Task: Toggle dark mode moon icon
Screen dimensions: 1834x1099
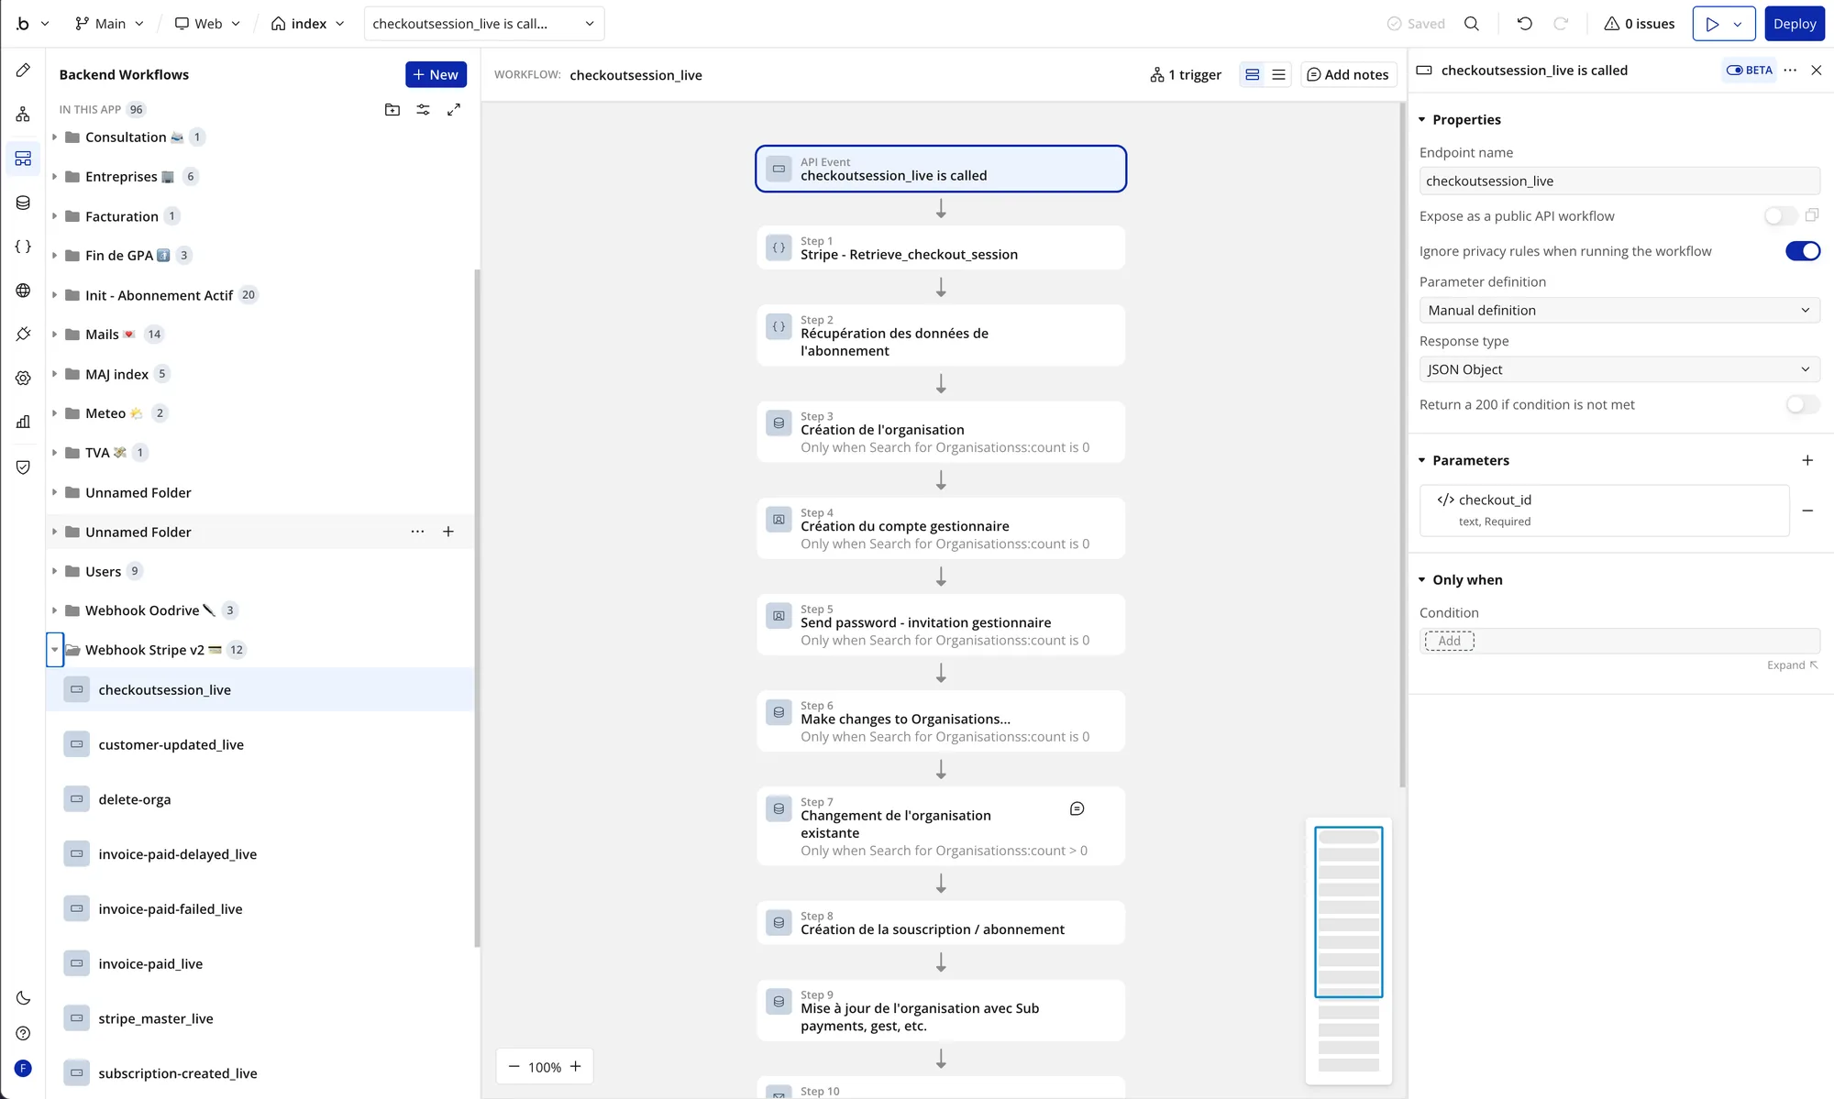Action: (23, 998)
